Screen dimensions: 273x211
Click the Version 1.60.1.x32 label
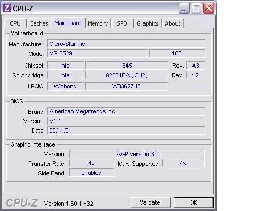click(69, 204)
